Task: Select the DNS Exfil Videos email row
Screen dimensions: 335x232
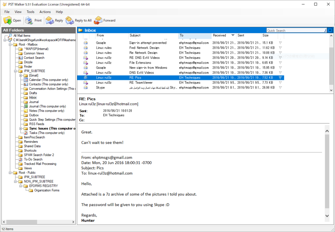Action: click(x=181, y=73)
